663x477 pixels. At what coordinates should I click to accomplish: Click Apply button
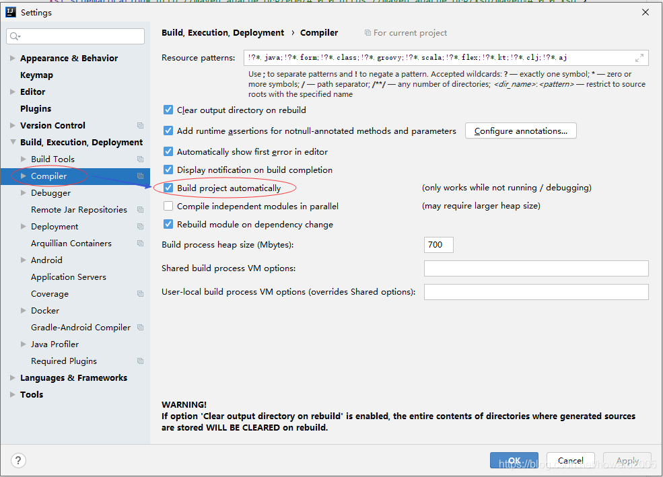[x=627, y=461]
